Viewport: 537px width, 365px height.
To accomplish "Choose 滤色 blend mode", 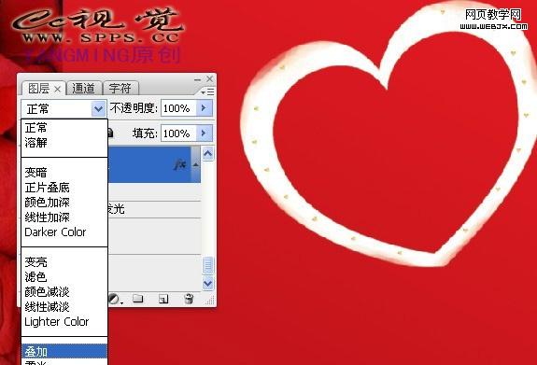I will (36, 276).
